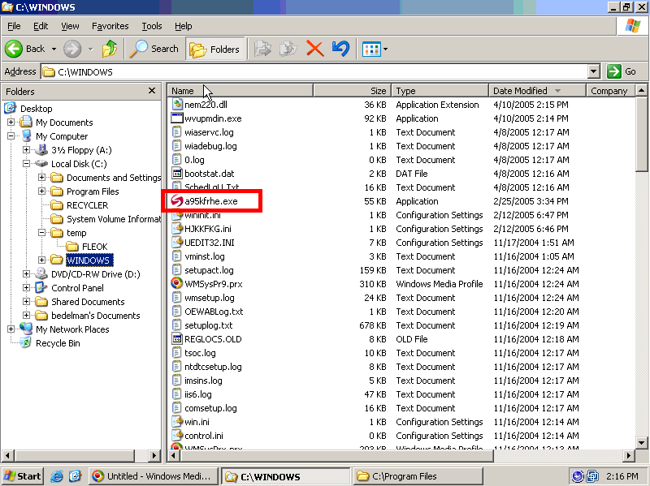Select FLEOK folder in tree

[94, 247]
